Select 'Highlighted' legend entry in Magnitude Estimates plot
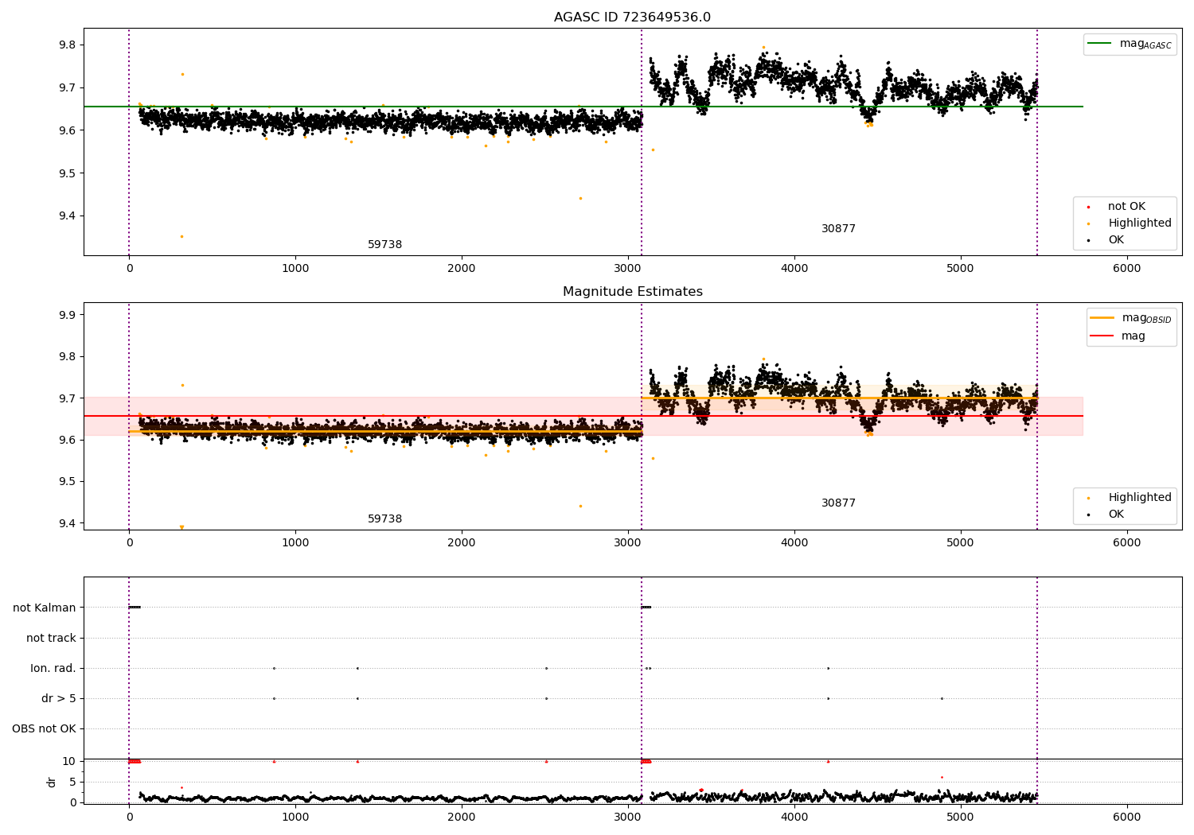This screenshot has width=1194, height=835. [1139, 498]
